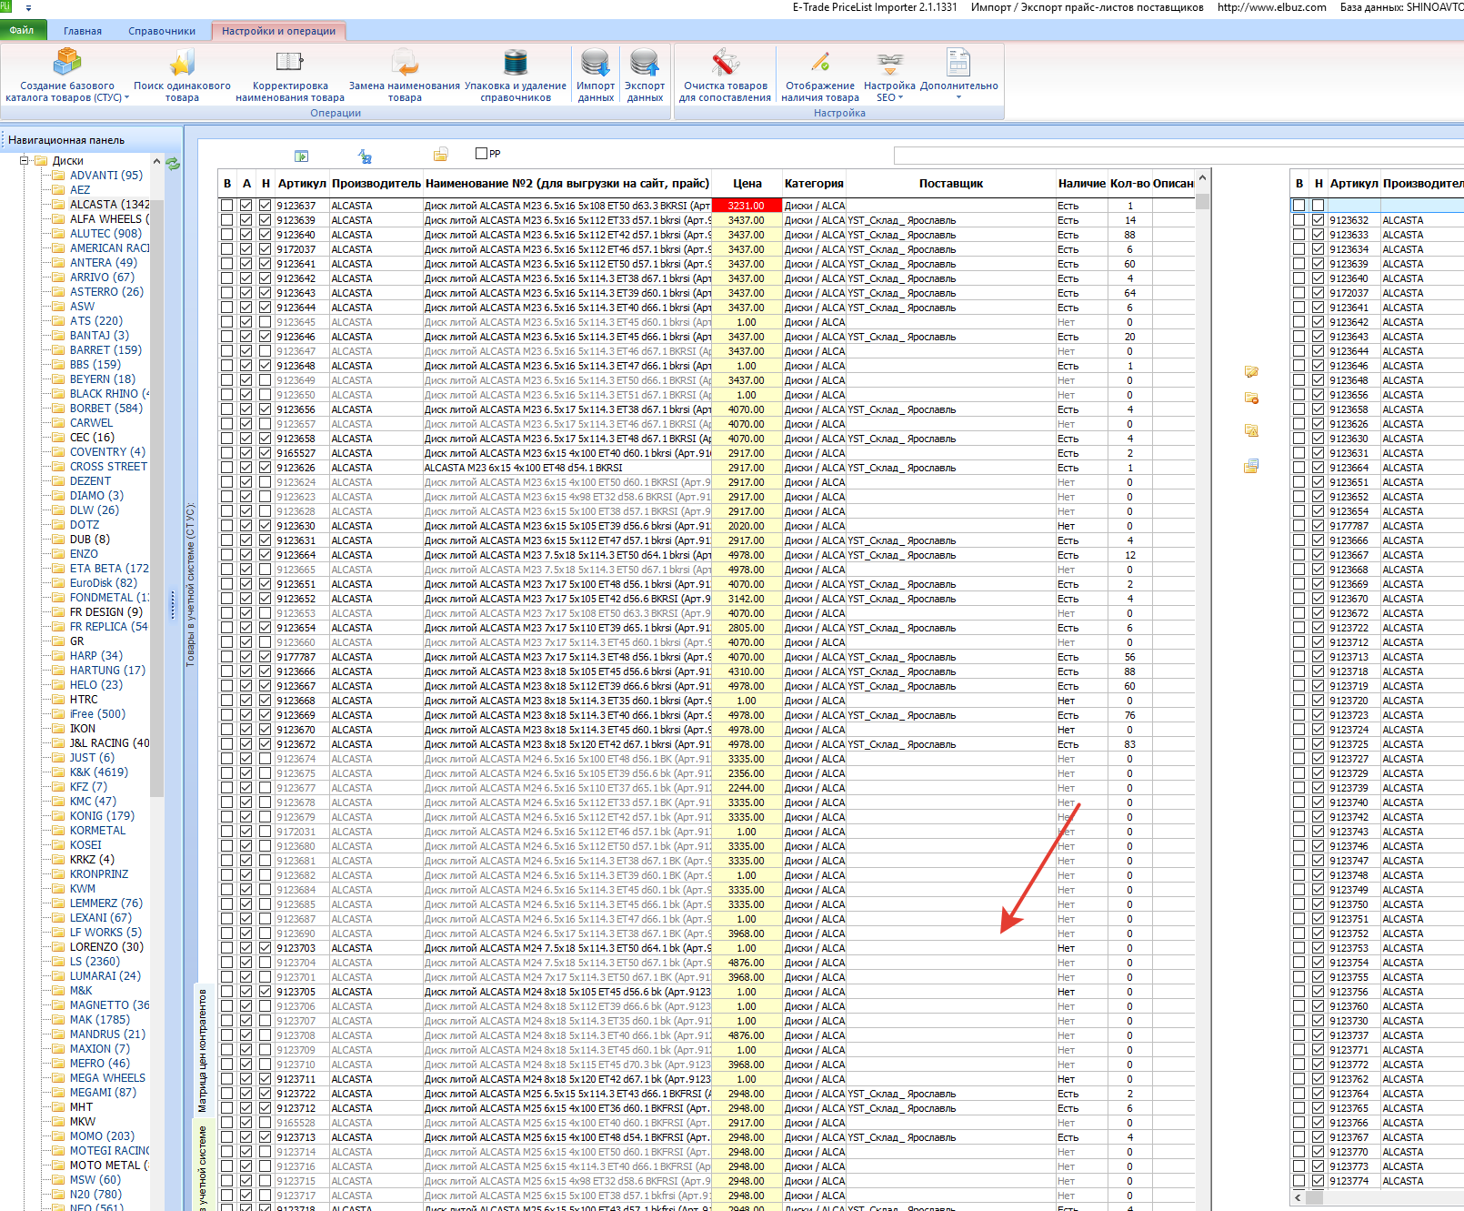Click the green arrow table icon above grid

click(302, 156)
